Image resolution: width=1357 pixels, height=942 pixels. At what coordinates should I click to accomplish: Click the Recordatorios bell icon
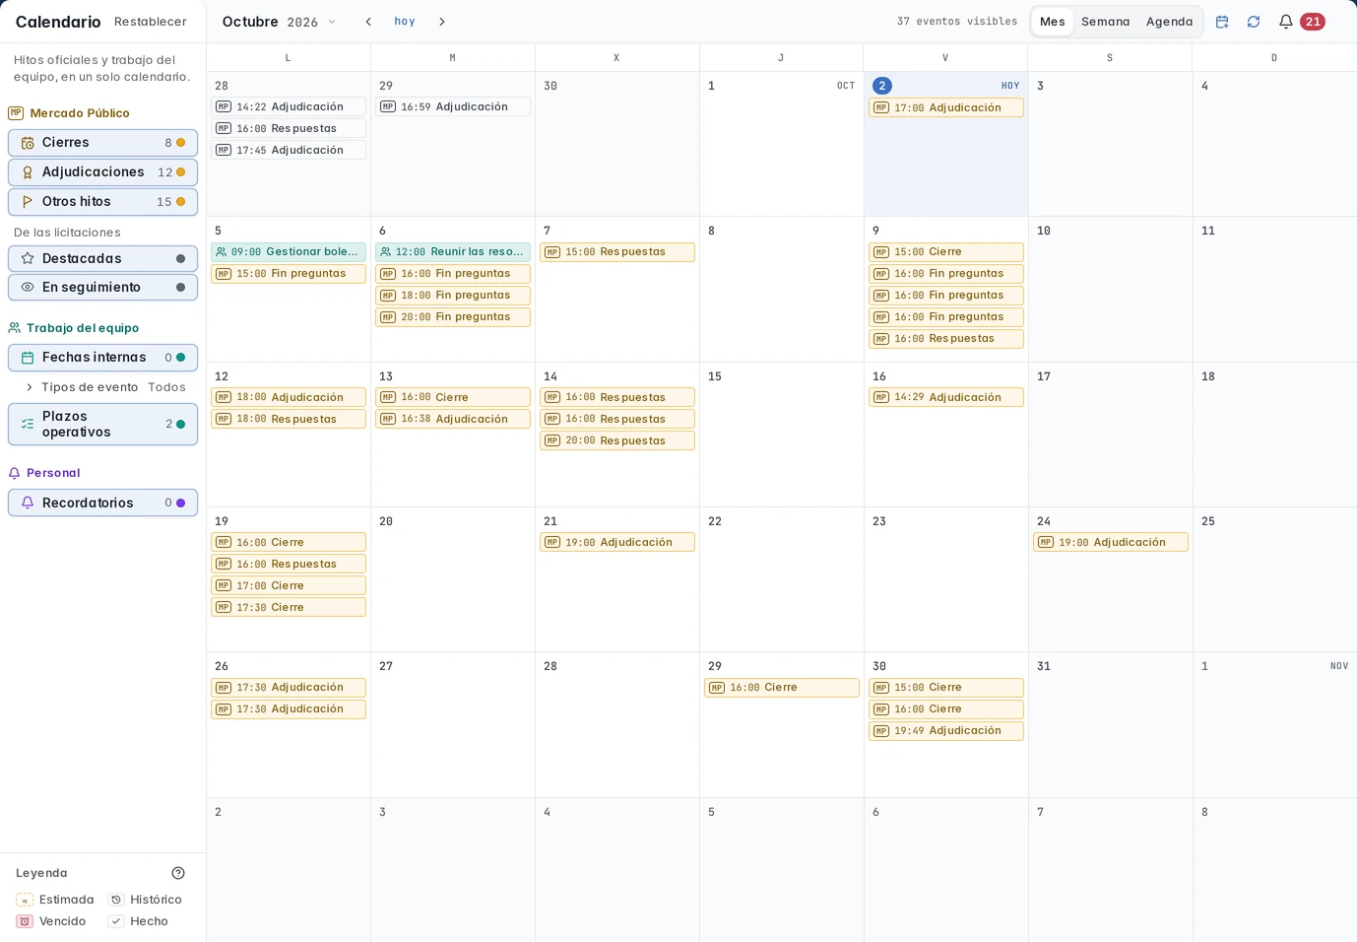[28, 503]
